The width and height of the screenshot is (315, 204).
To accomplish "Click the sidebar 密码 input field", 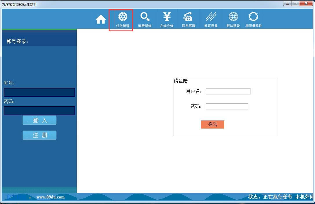I will pos(39,111).
